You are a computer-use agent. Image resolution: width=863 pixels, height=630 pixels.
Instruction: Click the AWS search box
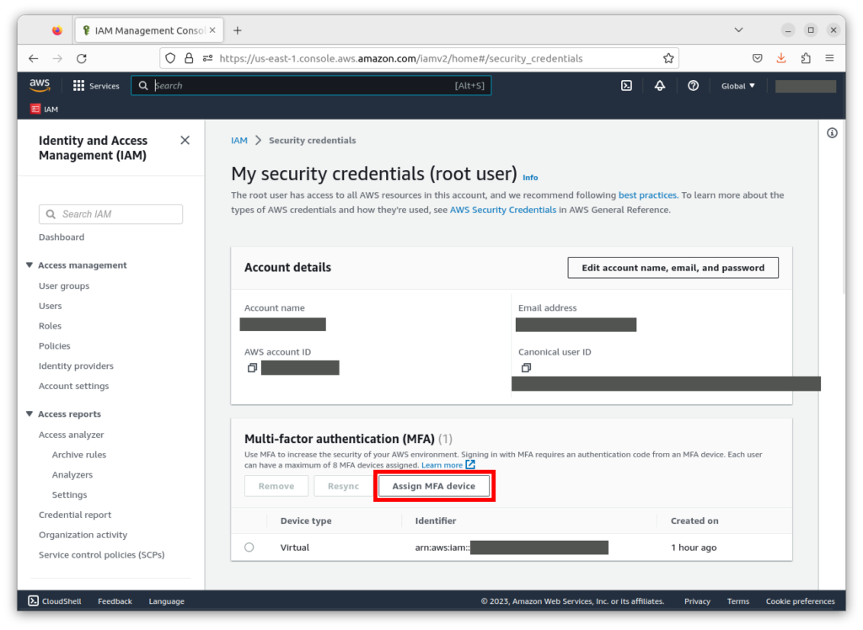(311, 86)
